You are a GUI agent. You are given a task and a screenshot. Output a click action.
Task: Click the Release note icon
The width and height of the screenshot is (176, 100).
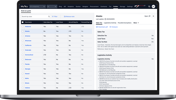tap(65, 16)
